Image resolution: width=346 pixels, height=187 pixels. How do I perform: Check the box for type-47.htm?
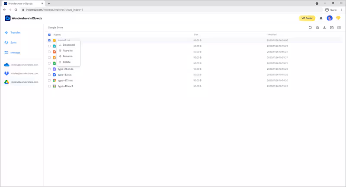49,81
